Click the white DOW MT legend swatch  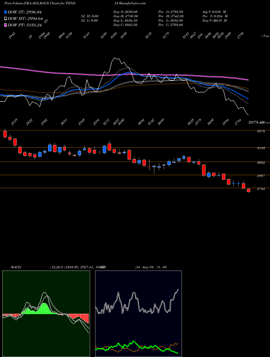(5, 19)
